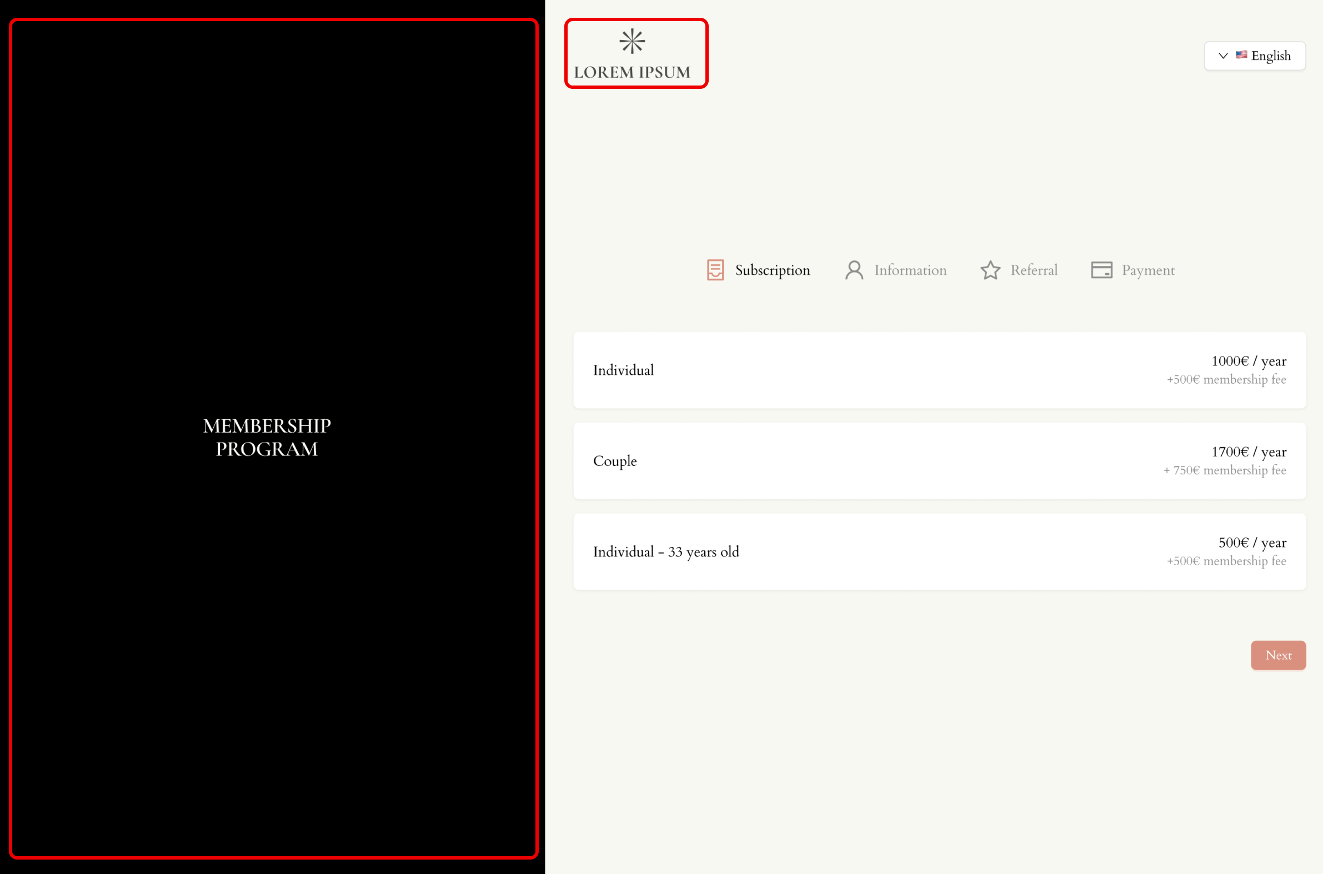Click the Referral star icon
This screenshot has width=1323, height=874.
point(990,270)
